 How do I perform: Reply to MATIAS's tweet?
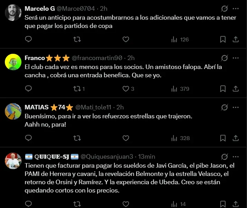[29, 138]
